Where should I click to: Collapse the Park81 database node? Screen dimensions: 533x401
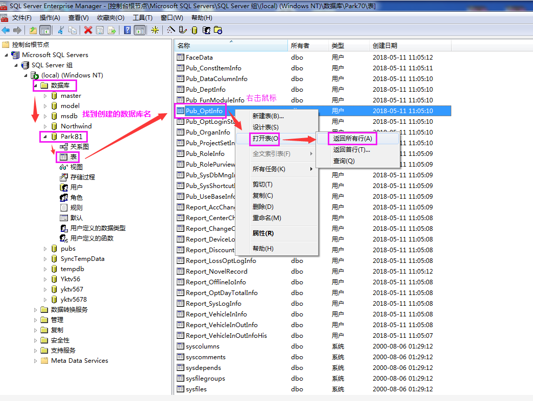45,137
